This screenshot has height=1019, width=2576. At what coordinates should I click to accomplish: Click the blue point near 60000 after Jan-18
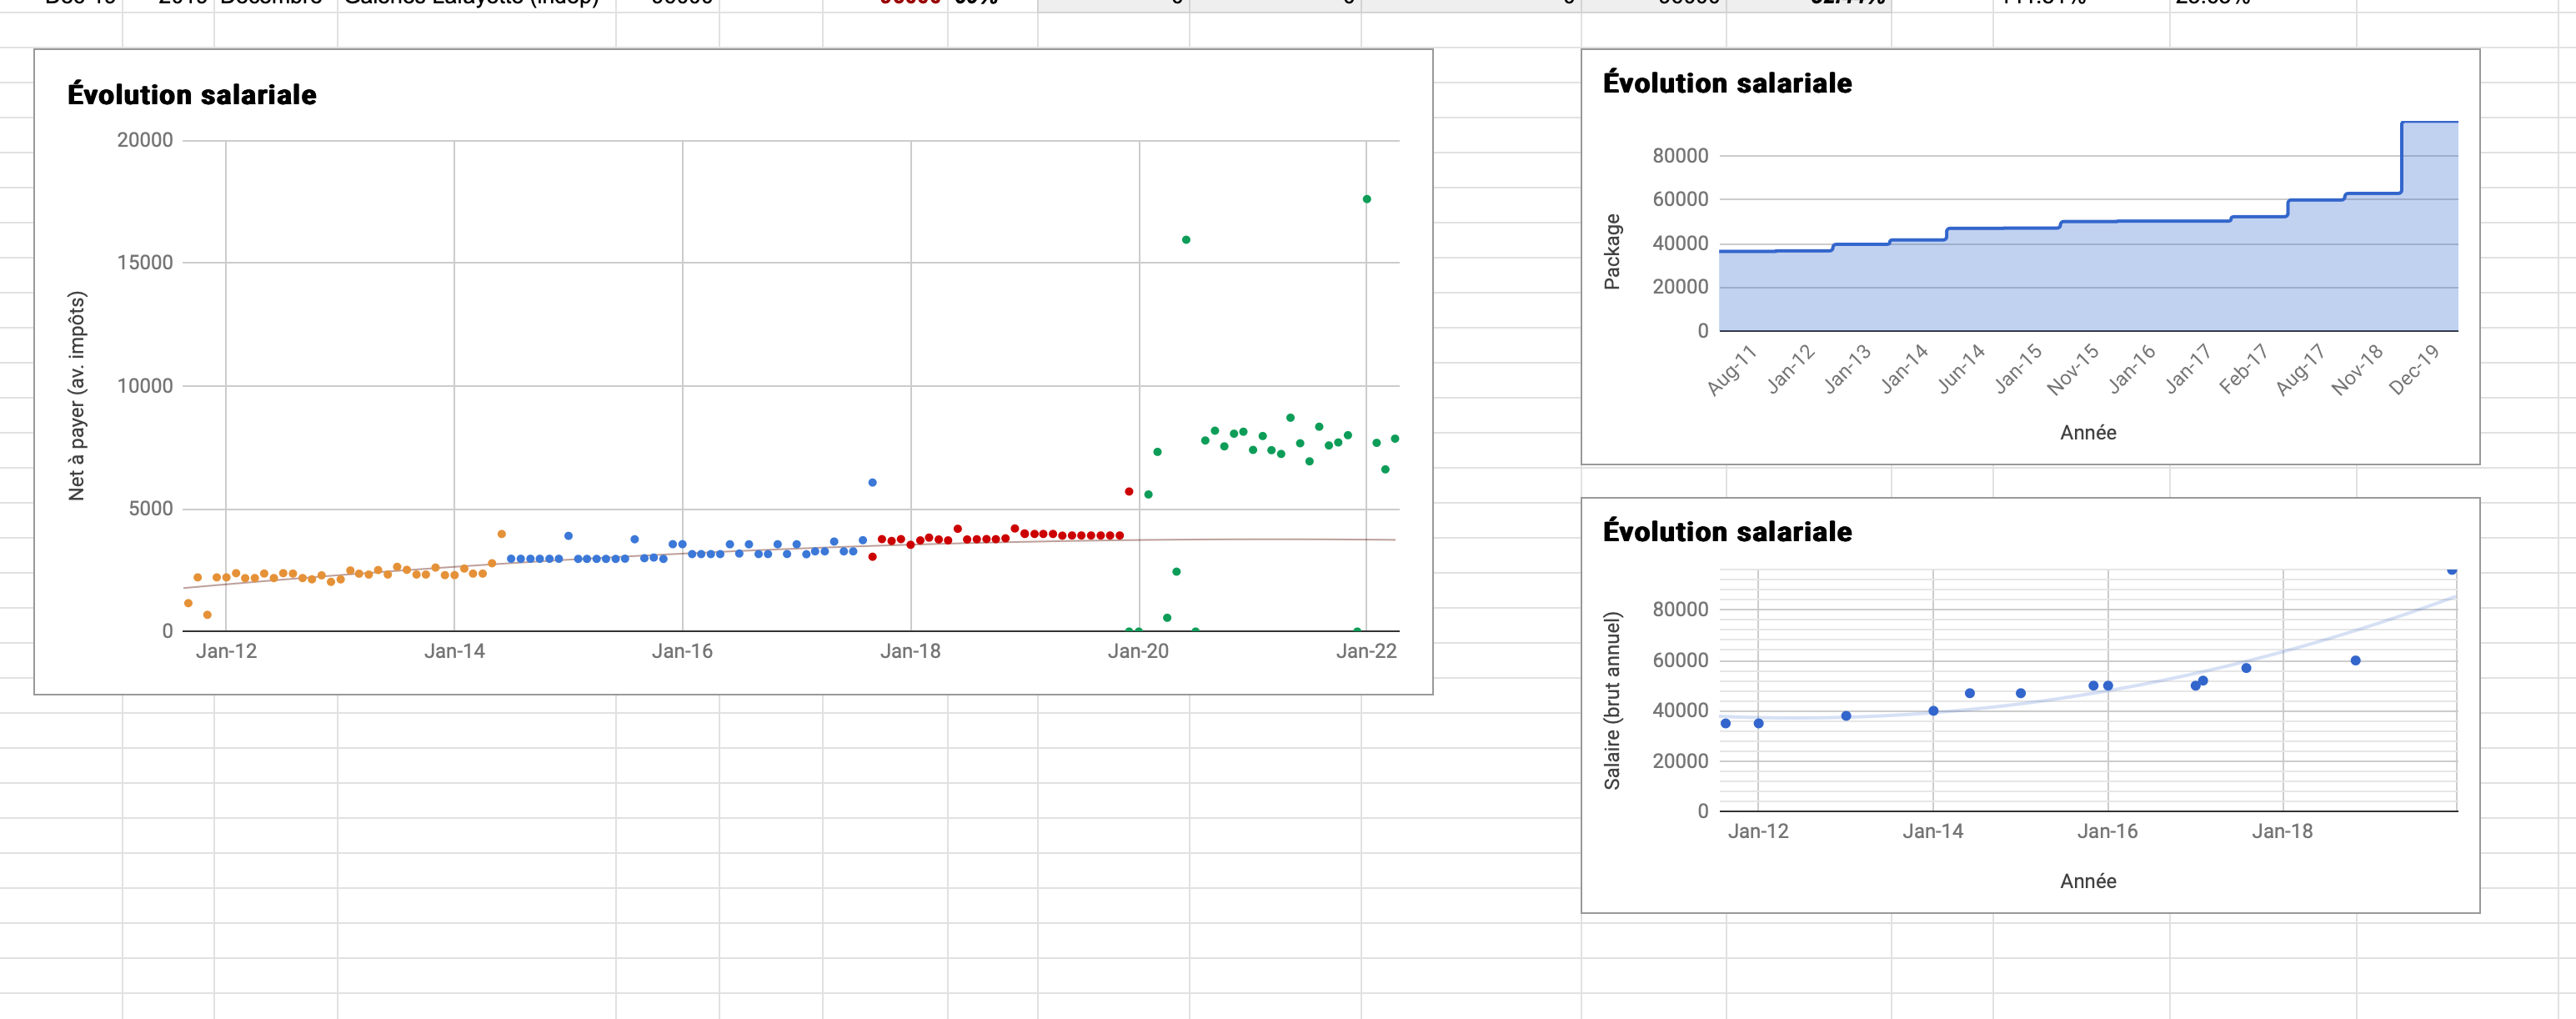(x=2355, y=661)
